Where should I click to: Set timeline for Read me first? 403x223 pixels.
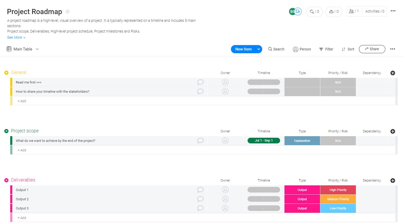point(264,82)
